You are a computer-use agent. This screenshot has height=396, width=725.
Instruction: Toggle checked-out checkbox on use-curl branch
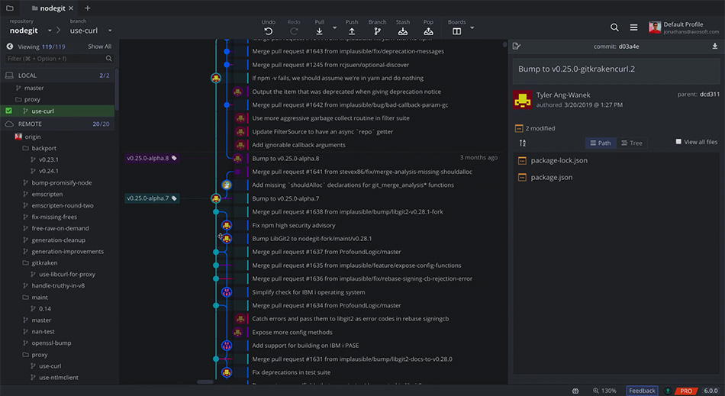click(9, 111)
